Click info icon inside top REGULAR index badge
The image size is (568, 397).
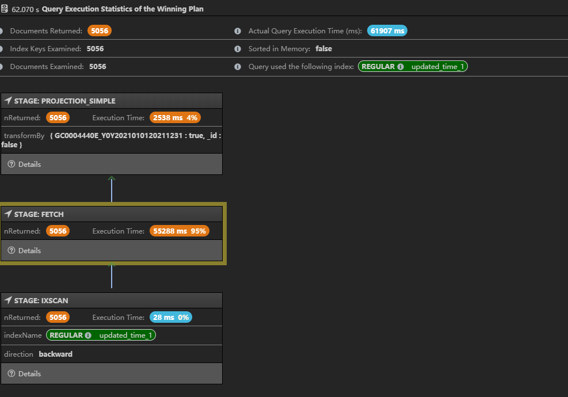(401, 67)
